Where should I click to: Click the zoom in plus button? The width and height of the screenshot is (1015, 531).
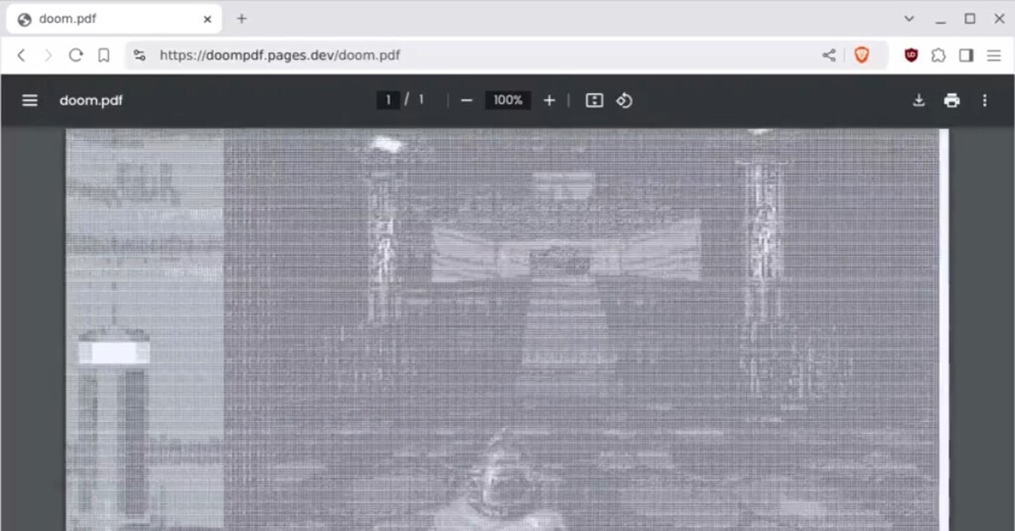pyautogui.click(x=549, y=101)
